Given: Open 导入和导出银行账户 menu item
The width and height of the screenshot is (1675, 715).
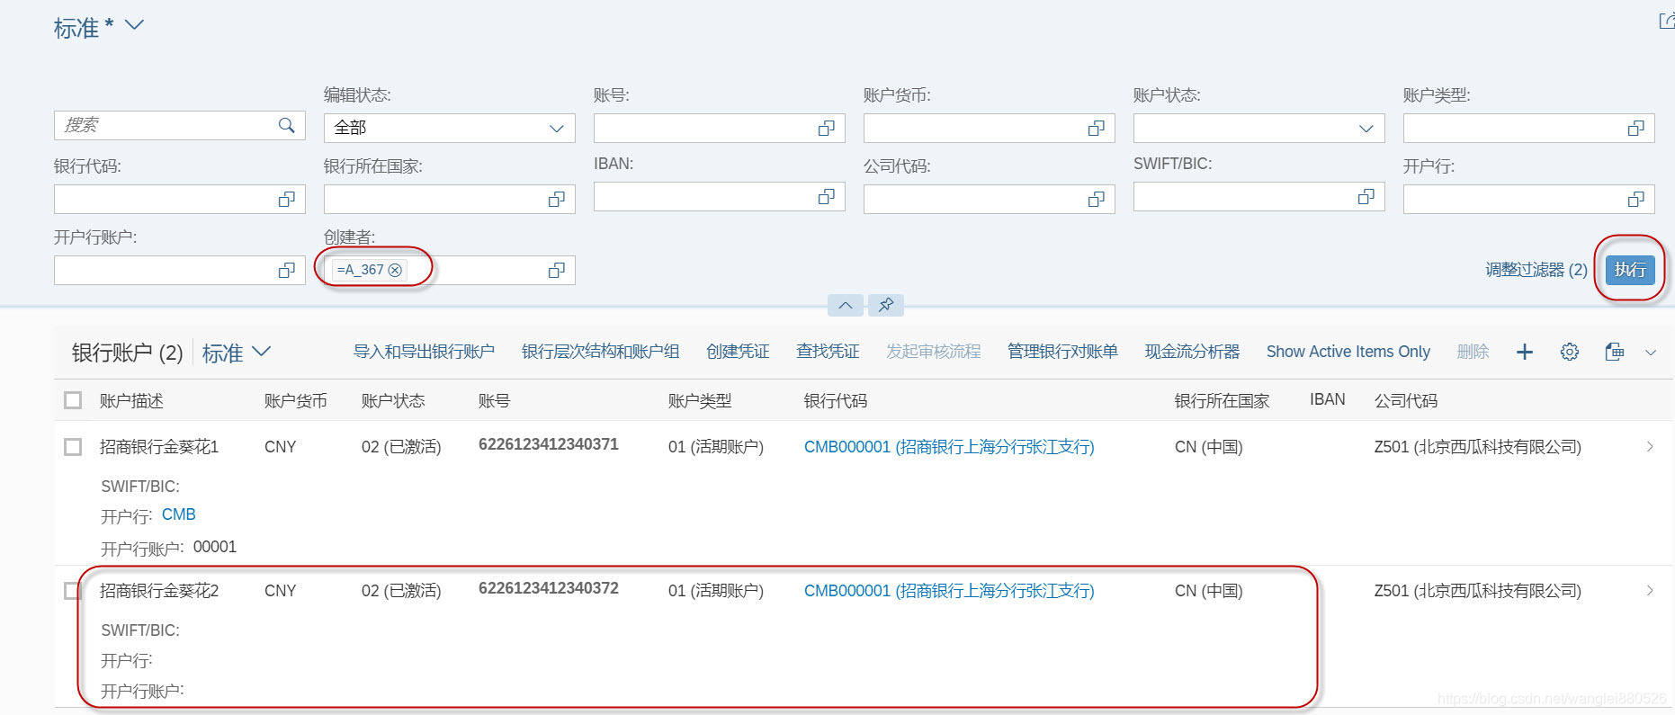Looking at the screenshot, I should pos(424,352).
